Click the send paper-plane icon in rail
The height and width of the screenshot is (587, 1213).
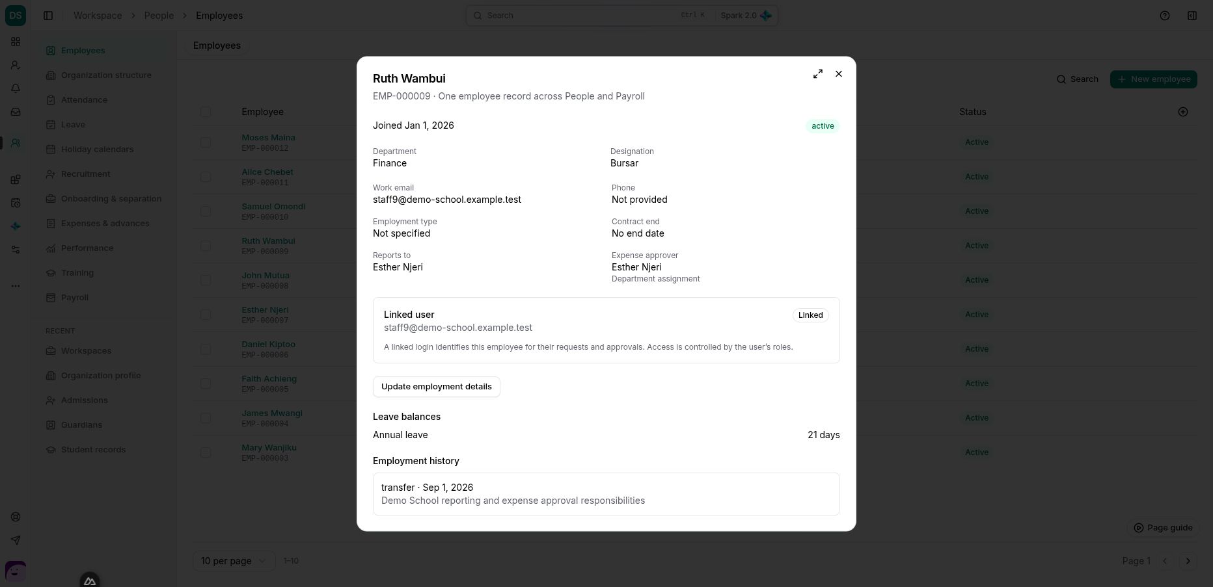[x=16, y=540]
